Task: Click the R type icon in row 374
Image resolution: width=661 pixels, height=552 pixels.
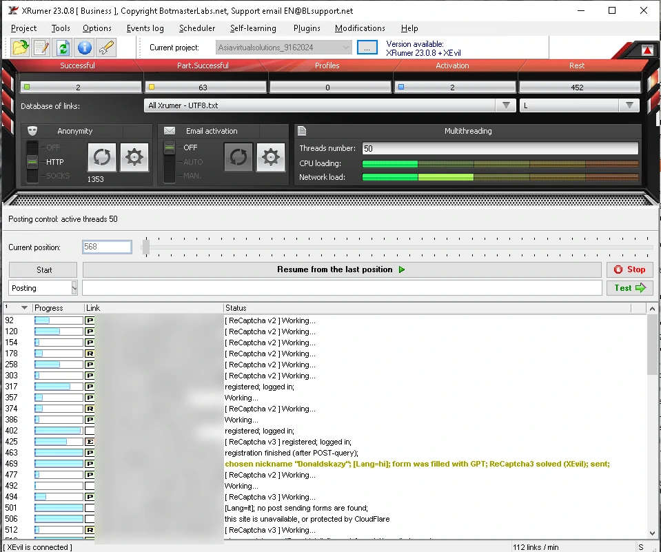Action: pyautogui.click(x=90, y=408)
